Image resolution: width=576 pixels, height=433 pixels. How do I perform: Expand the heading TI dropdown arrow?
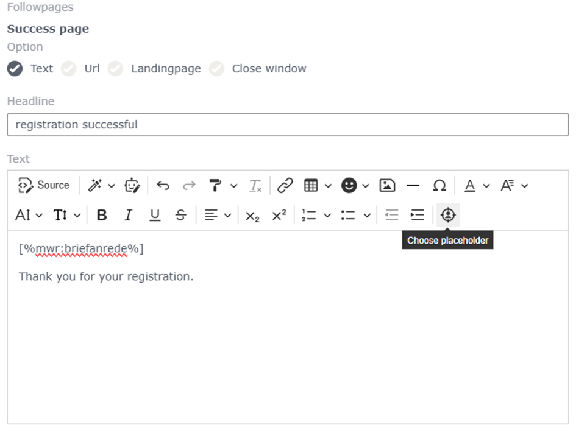coord(77,216)
